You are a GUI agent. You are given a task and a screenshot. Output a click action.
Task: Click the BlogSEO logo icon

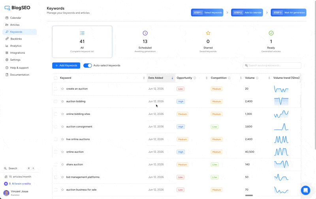click(7, 8)
